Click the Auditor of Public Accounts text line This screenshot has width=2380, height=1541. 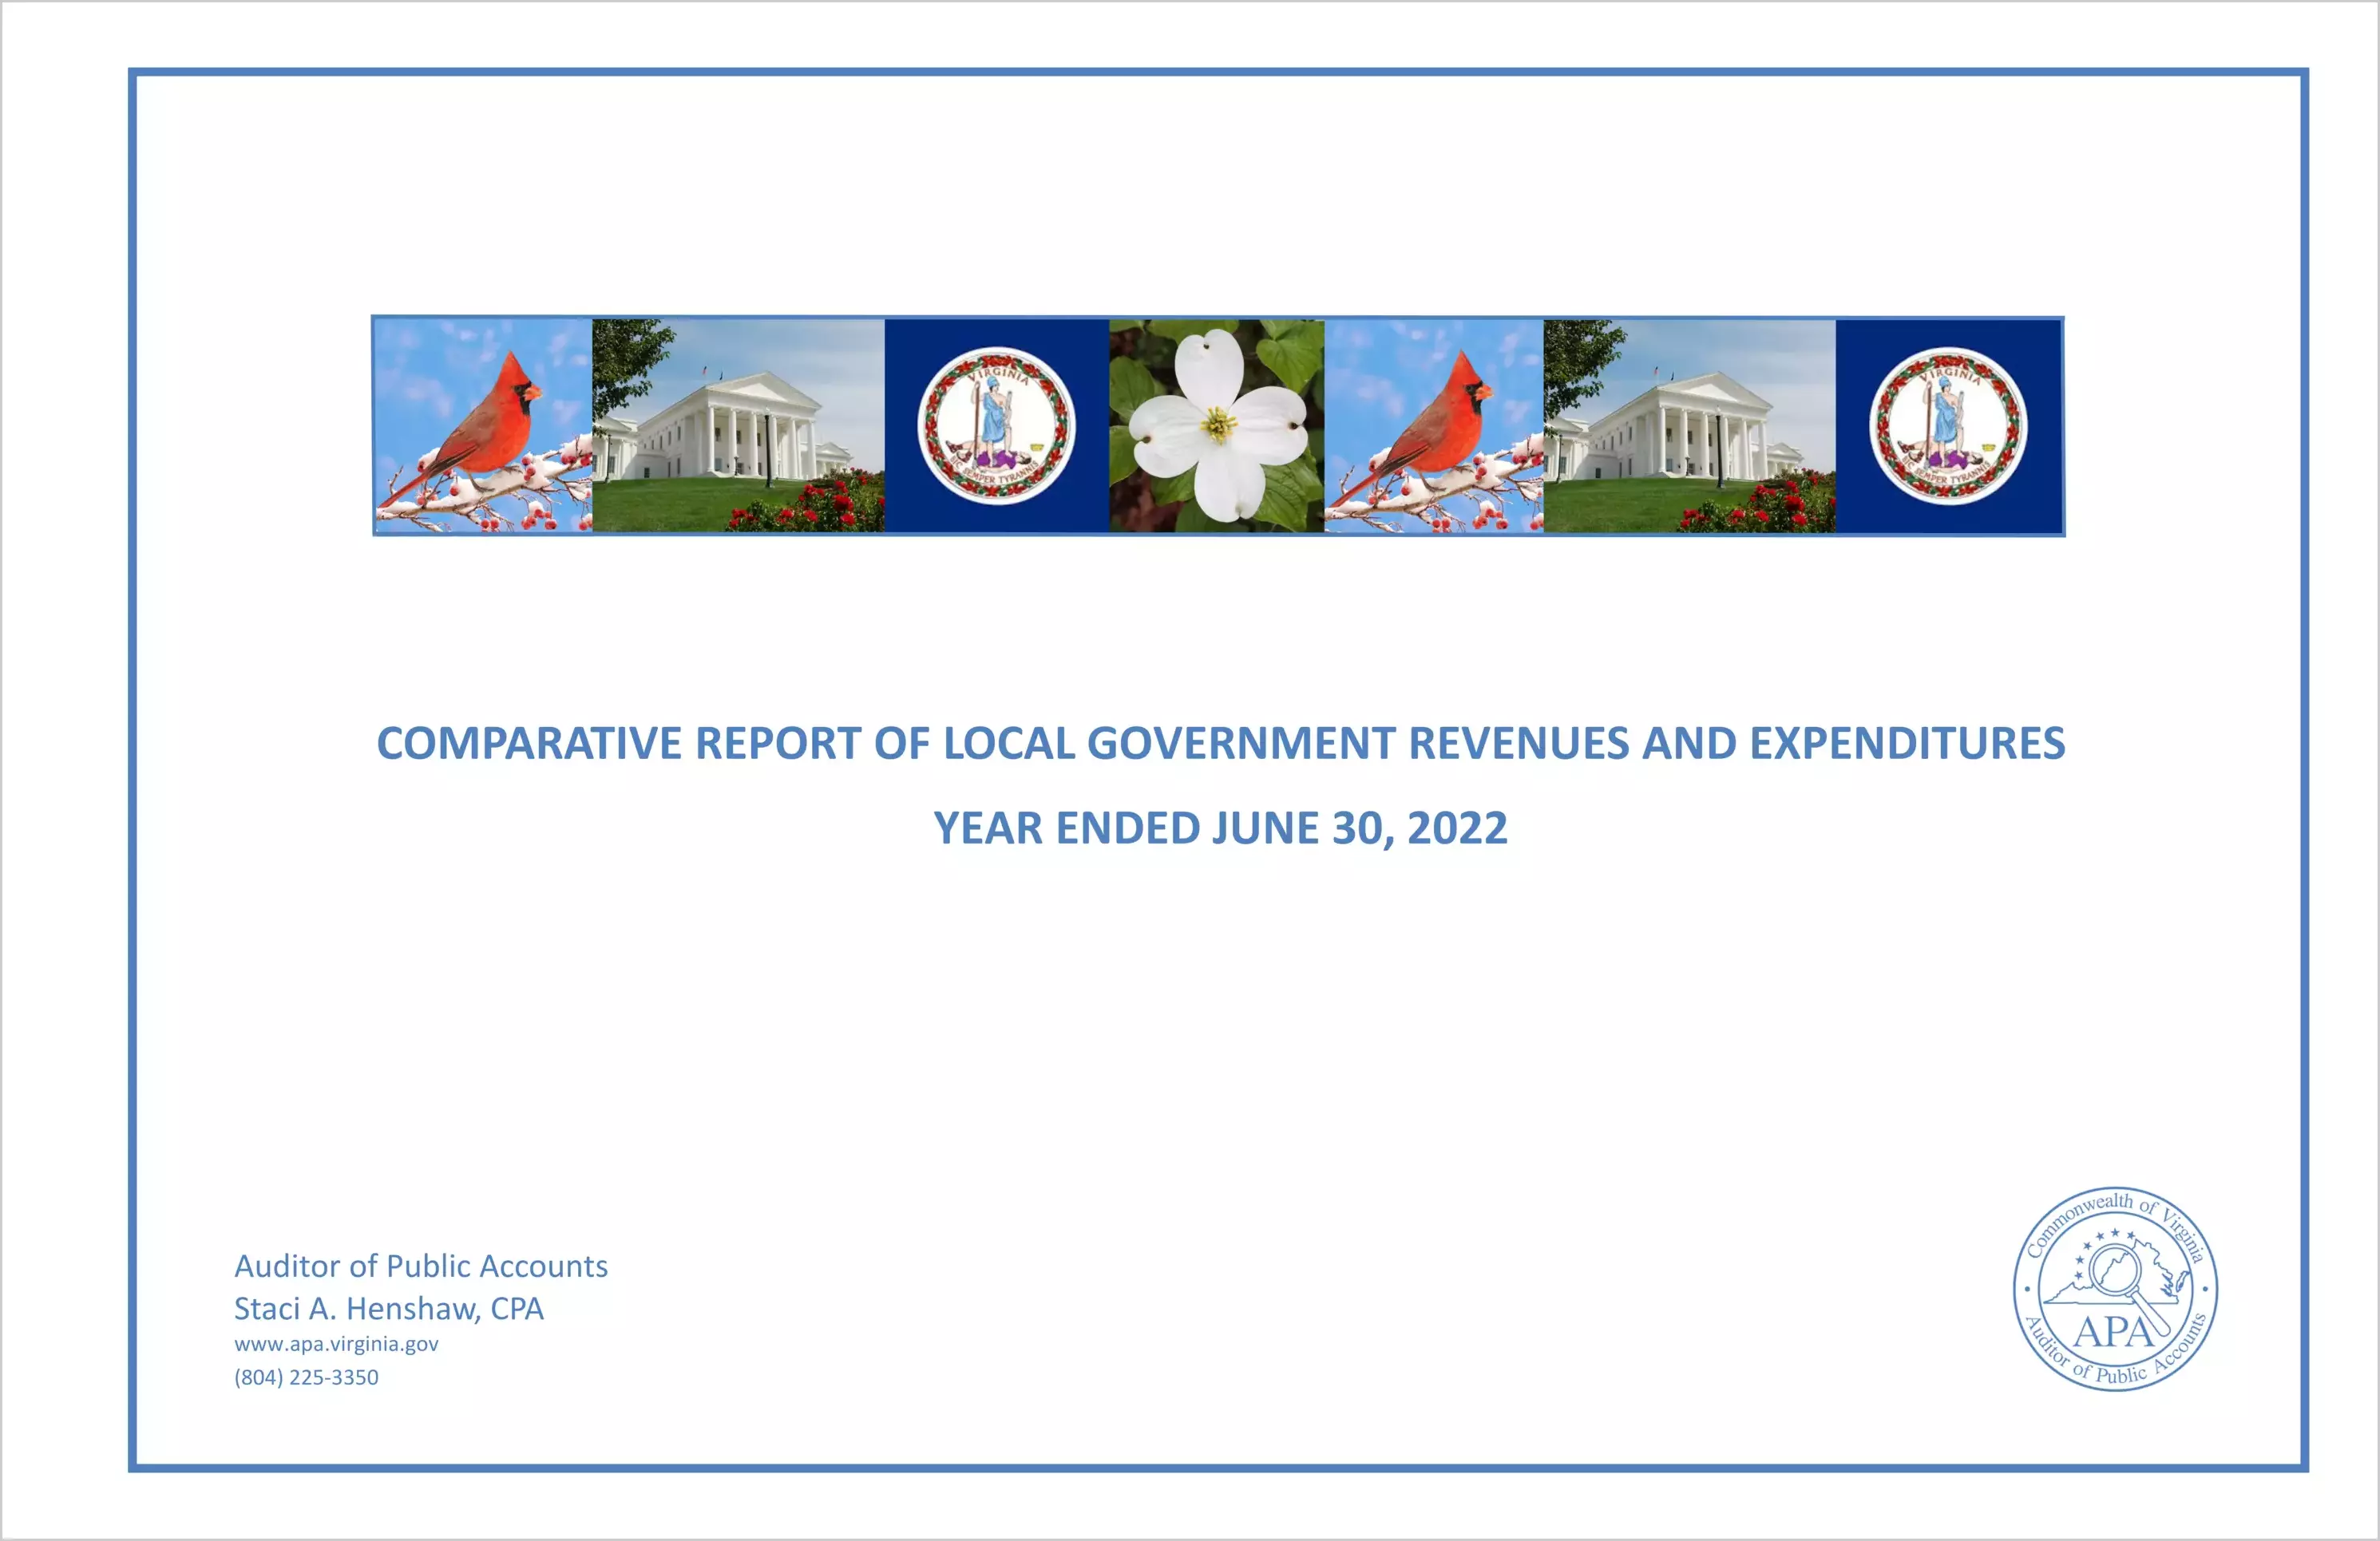pos(421,1266)
